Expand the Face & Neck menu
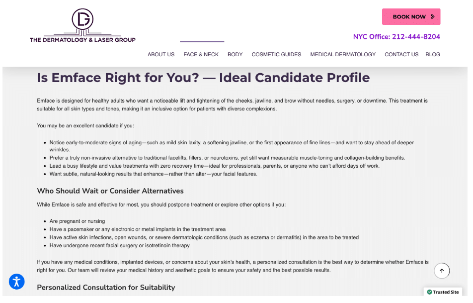 click(201, 55)
